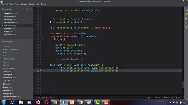The width and height of the screenshot is (188, 105).
Task: Open the Windows Start orb
Action: (4, 102)
